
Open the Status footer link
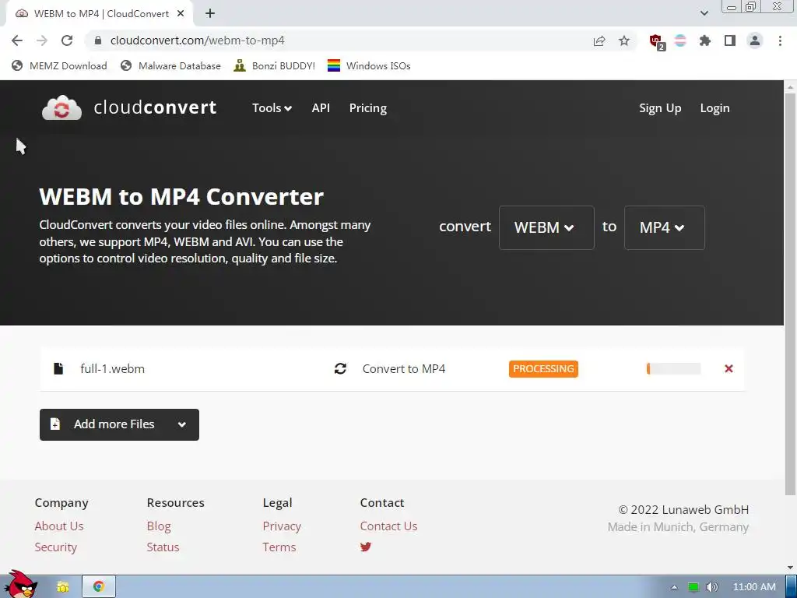[163, 547]
